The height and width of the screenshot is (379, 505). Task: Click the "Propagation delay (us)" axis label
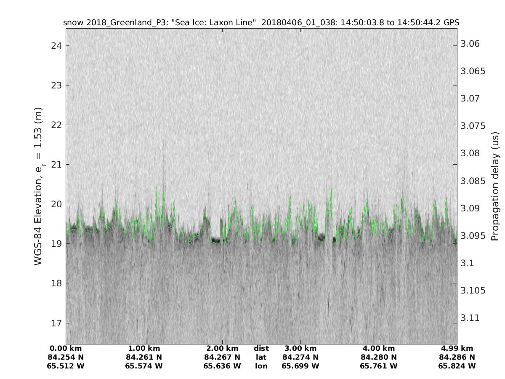[495, 185]
